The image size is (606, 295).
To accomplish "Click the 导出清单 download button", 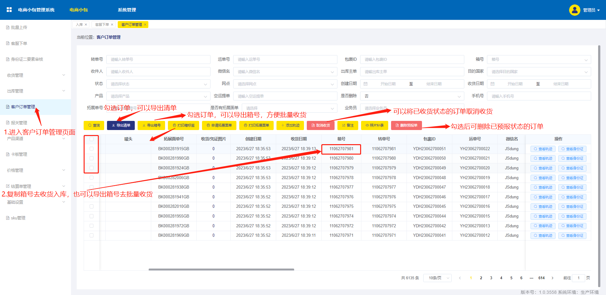I will coord(121,125).
